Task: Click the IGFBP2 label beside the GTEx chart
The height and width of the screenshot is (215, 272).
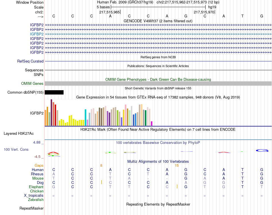Action: click(x=37, y=113)
